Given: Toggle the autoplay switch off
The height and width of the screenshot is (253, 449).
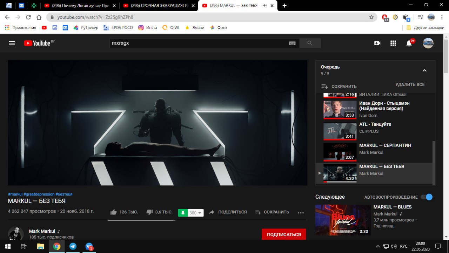Looking at the screenshot, I should (427, 197).
